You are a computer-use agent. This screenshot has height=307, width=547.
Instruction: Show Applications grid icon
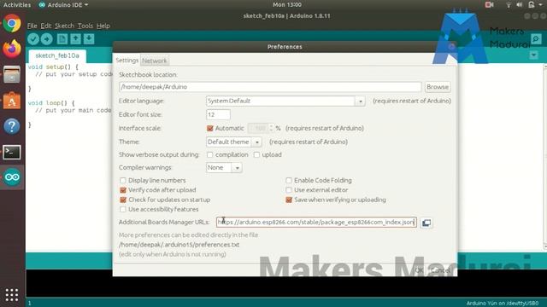tap(12, 295)
